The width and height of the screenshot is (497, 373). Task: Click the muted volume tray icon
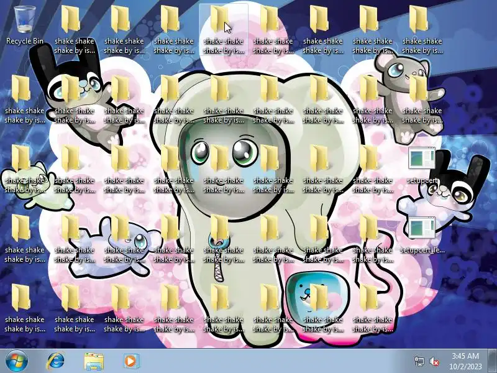point(434,361)
